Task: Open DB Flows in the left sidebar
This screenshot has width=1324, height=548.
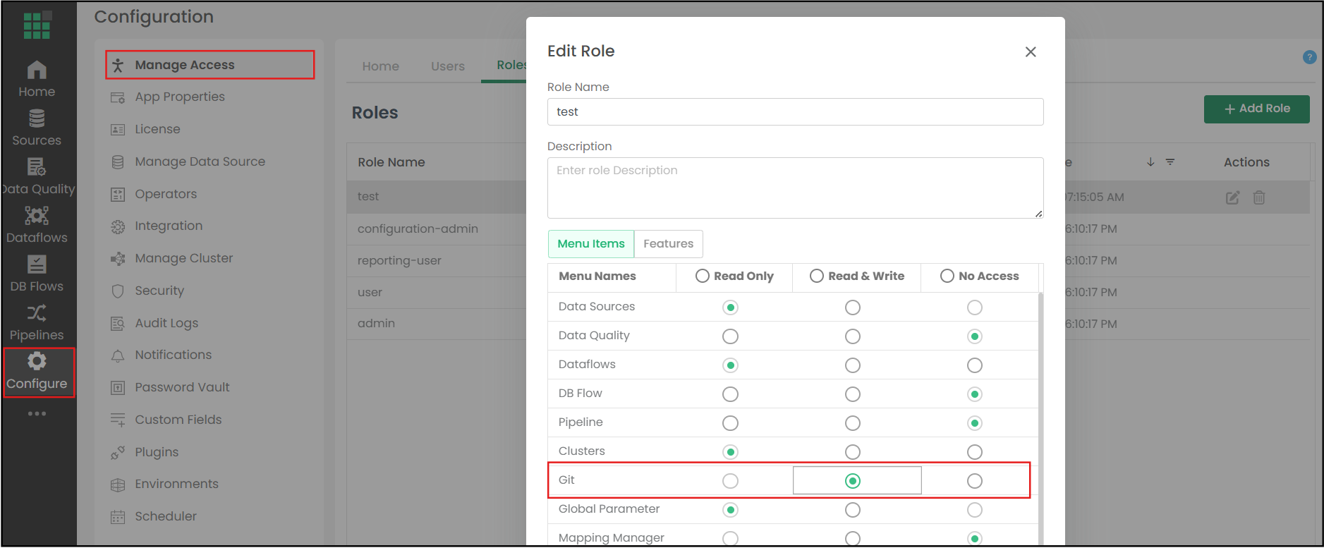Action: pos(37,274)
